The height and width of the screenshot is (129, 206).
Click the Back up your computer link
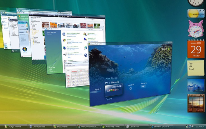pos(71,36)
